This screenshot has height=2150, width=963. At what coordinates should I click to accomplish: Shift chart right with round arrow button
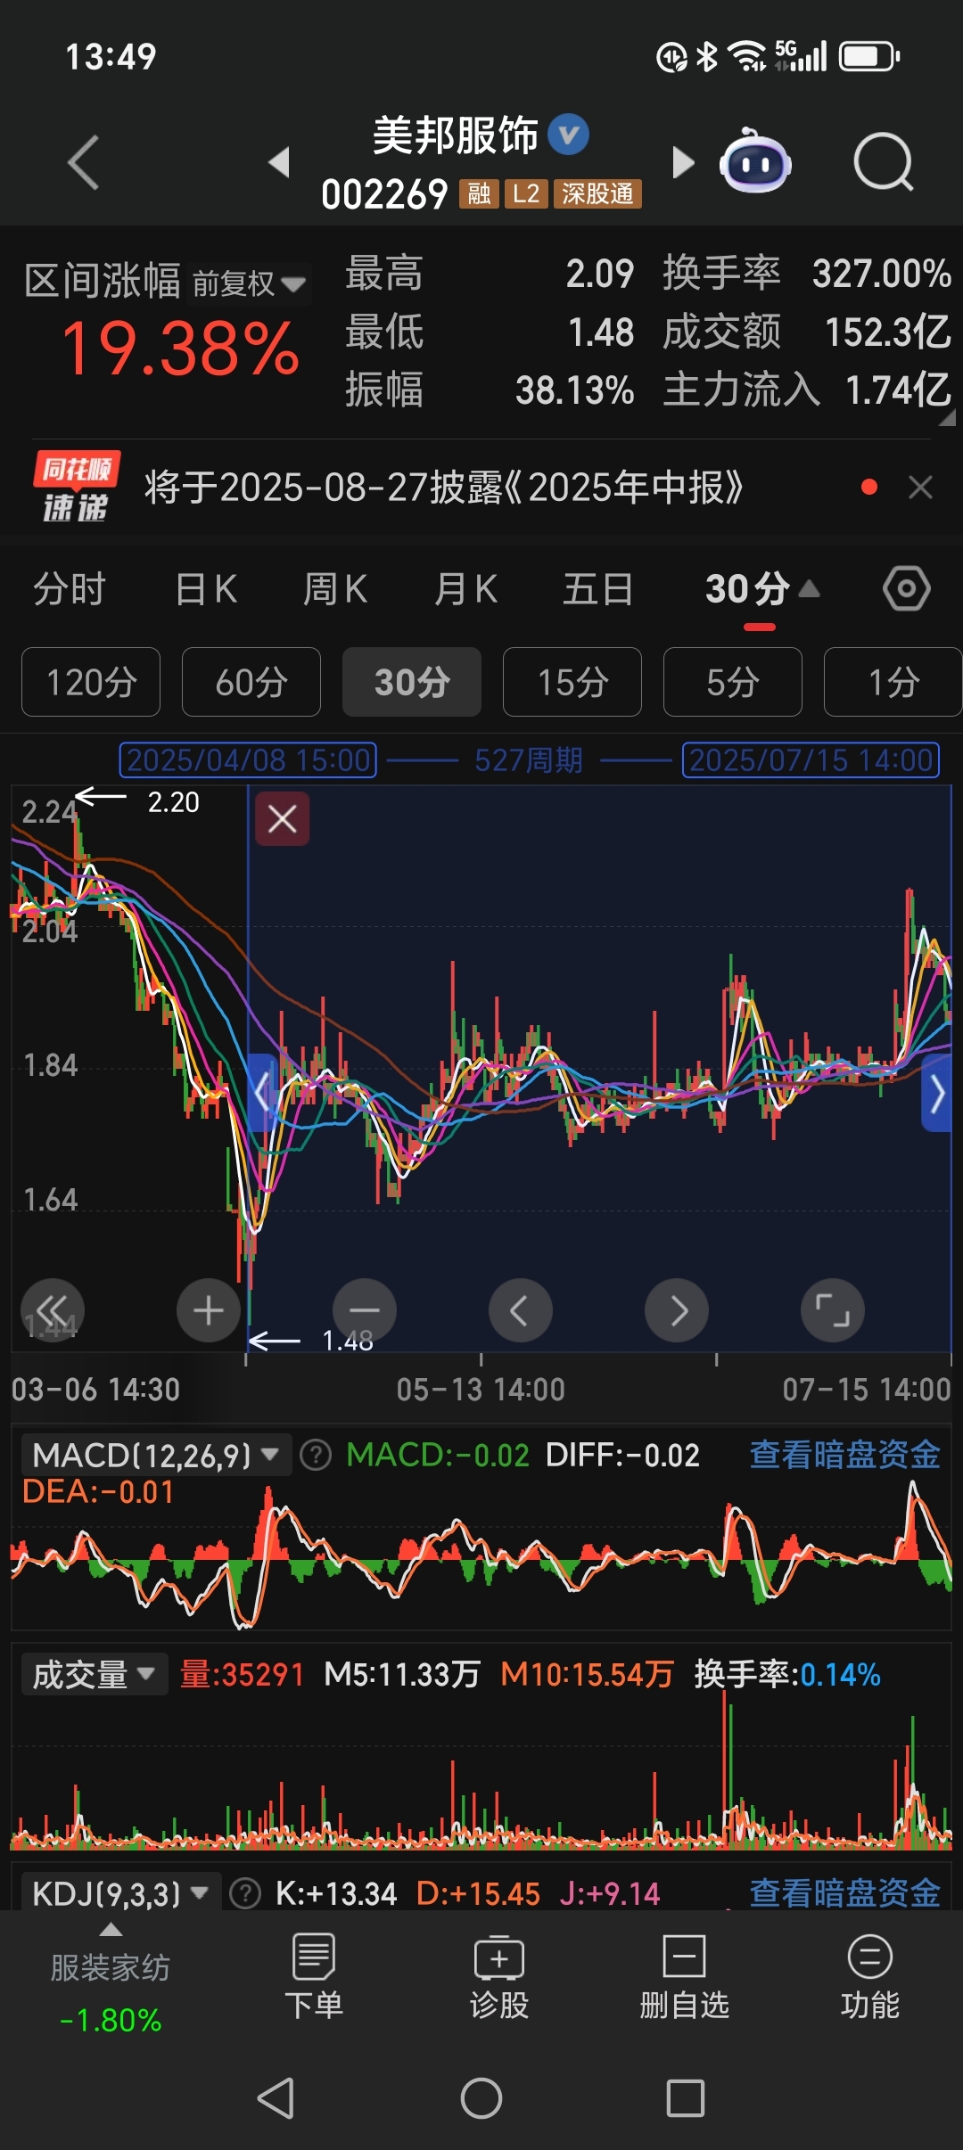click(677, 1310)
